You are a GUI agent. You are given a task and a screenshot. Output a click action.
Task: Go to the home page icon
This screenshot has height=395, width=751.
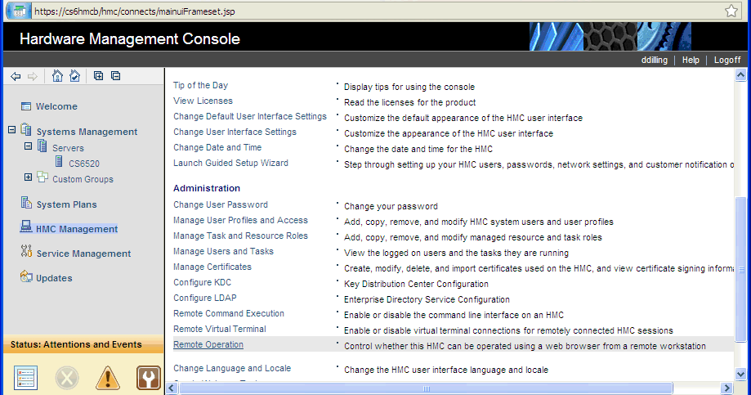click(x=57, y=76)
